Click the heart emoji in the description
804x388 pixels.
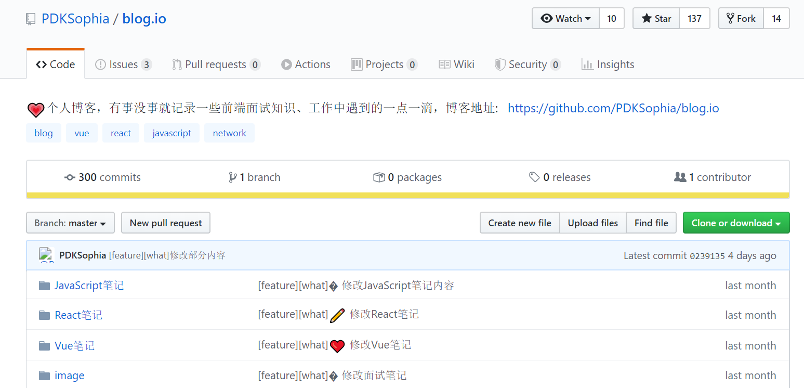click(x=36, y=109)
